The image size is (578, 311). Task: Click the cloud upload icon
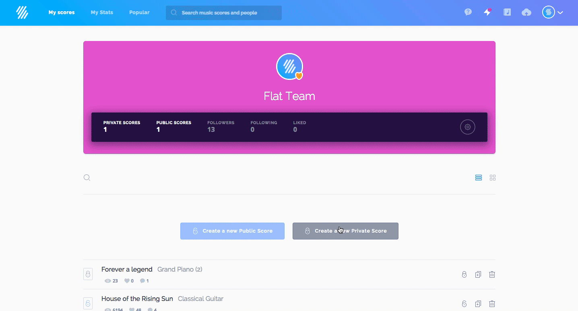(526, 12)
